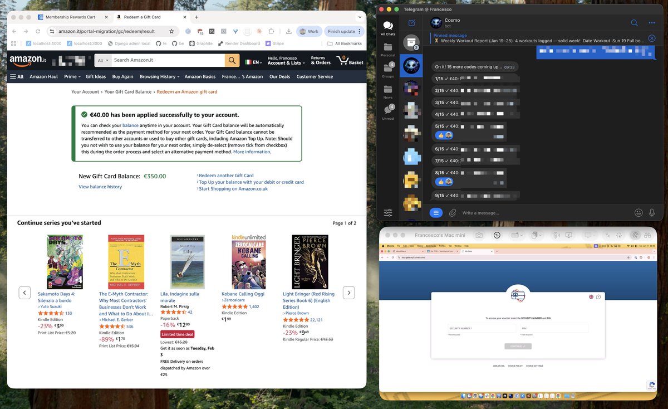This screenshot has width=668, height=409.
Task: Select the Personal folder in Telegram
Action: 388,49
